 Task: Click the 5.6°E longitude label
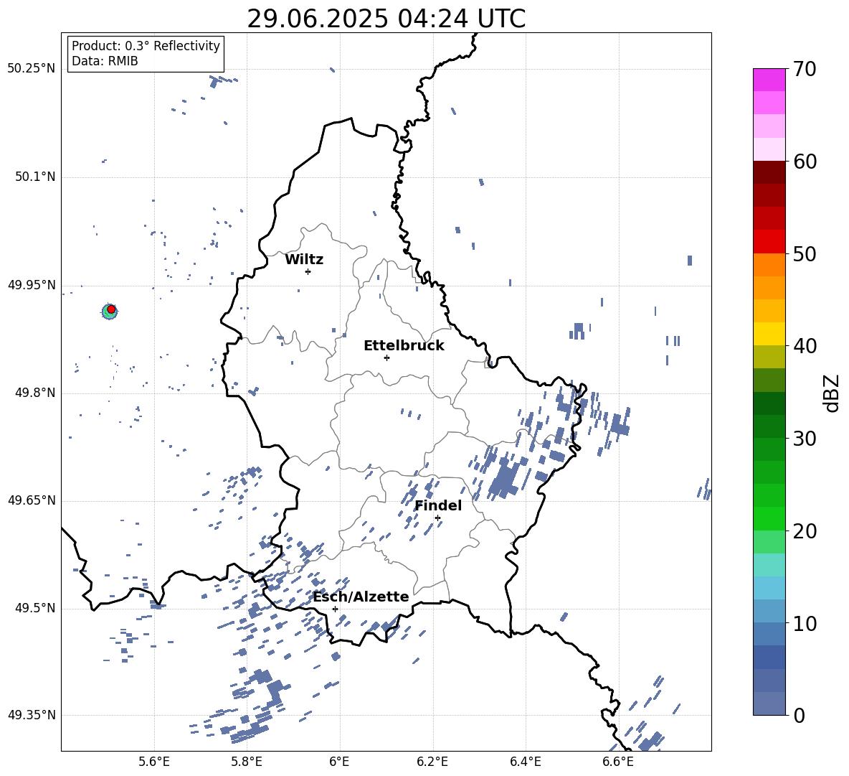154,762
